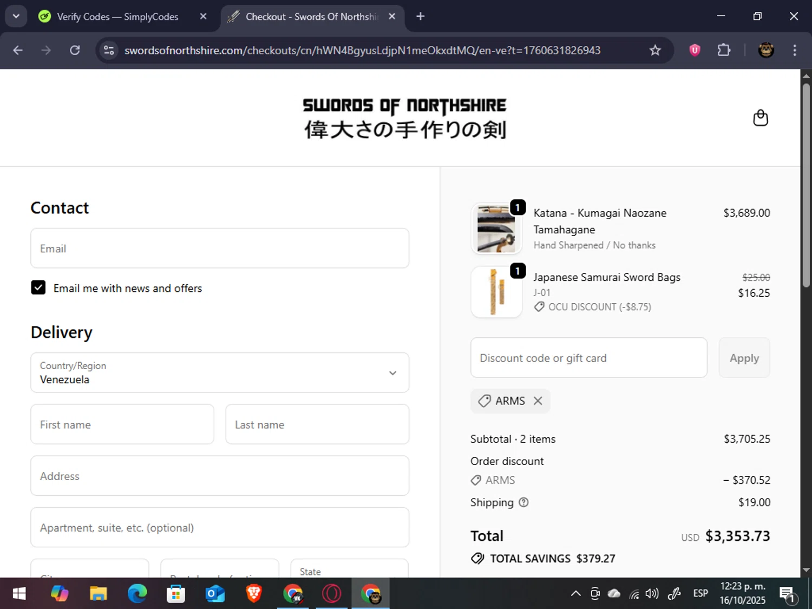Click the Address input field

pos(220,476)
